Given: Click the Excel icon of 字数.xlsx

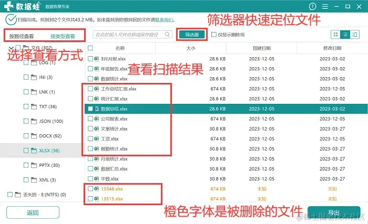Looking at the screenshot, I should [96, 179].
